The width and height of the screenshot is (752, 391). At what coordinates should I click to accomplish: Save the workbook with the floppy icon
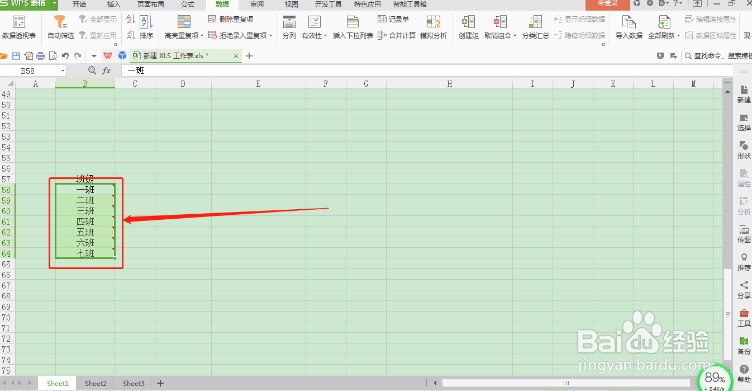(x=16, y=56)
